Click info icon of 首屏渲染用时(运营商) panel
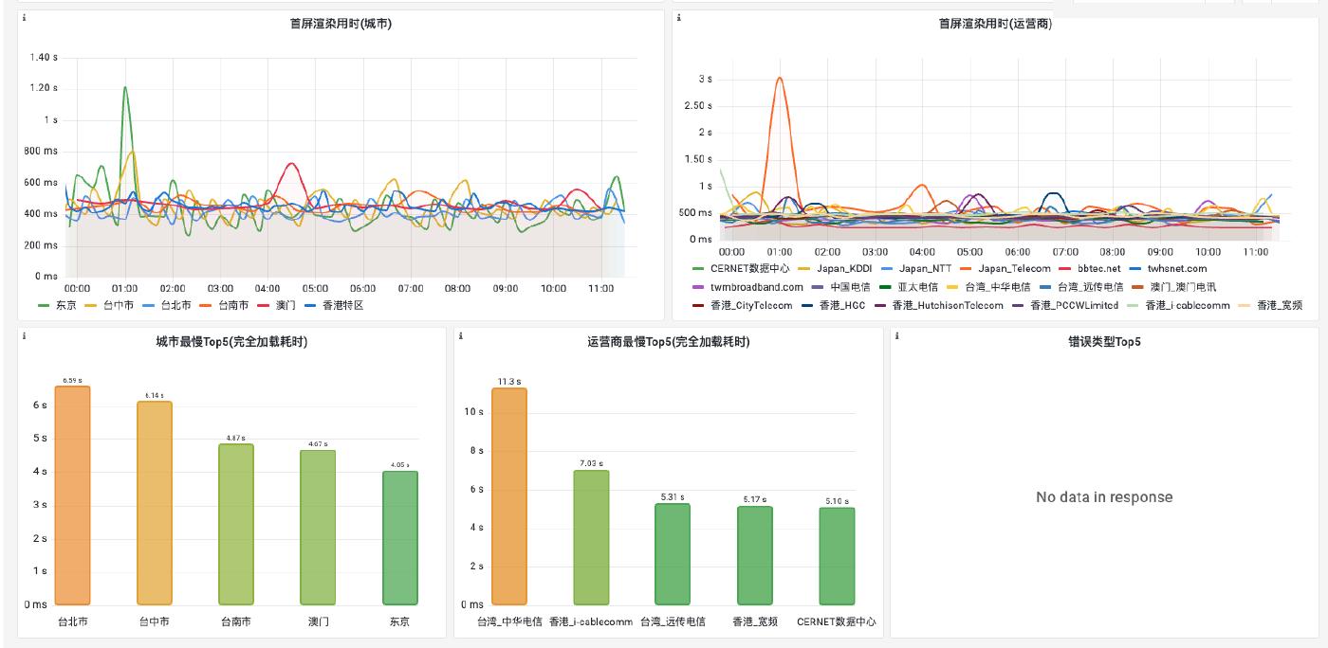1328x648 pixels. (x=678, y=18)
